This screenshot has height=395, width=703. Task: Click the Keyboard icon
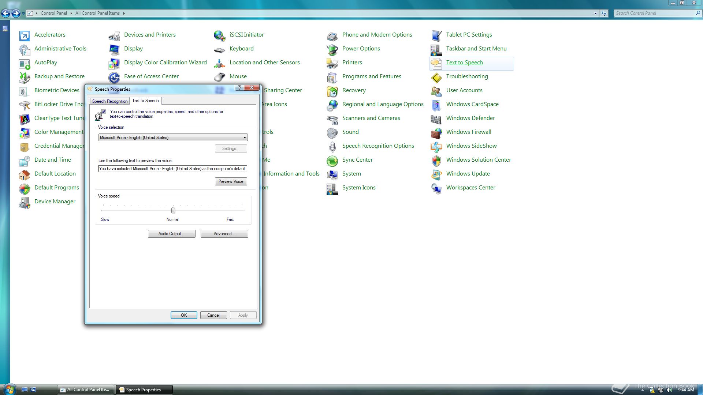(219, 49)
